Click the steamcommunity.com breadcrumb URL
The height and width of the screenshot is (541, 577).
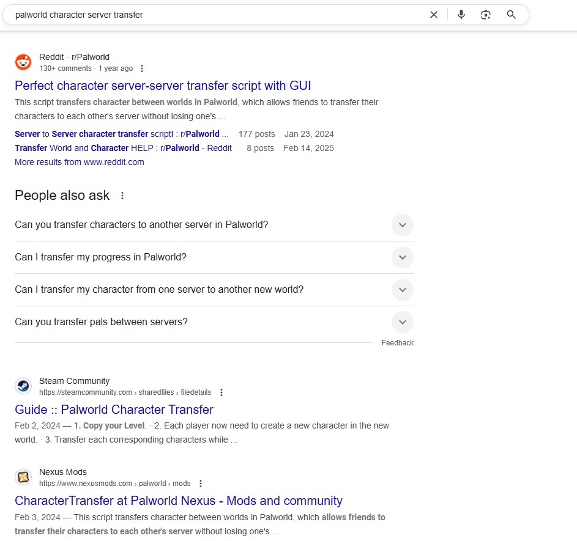[125, 392]
